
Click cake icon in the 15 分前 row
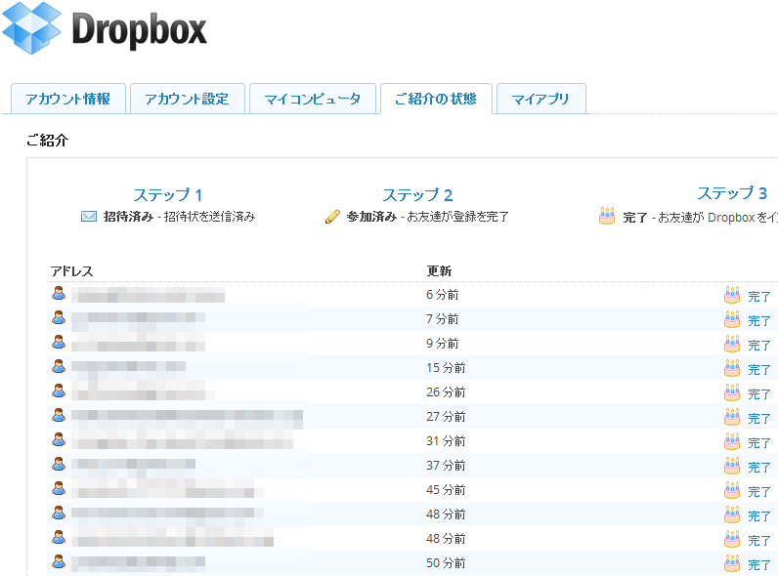(x=732, y=368)
